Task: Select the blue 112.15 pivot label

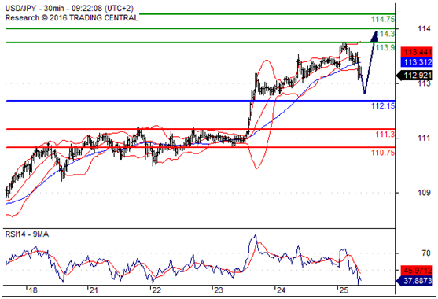Action: click(x=383, y=106)
